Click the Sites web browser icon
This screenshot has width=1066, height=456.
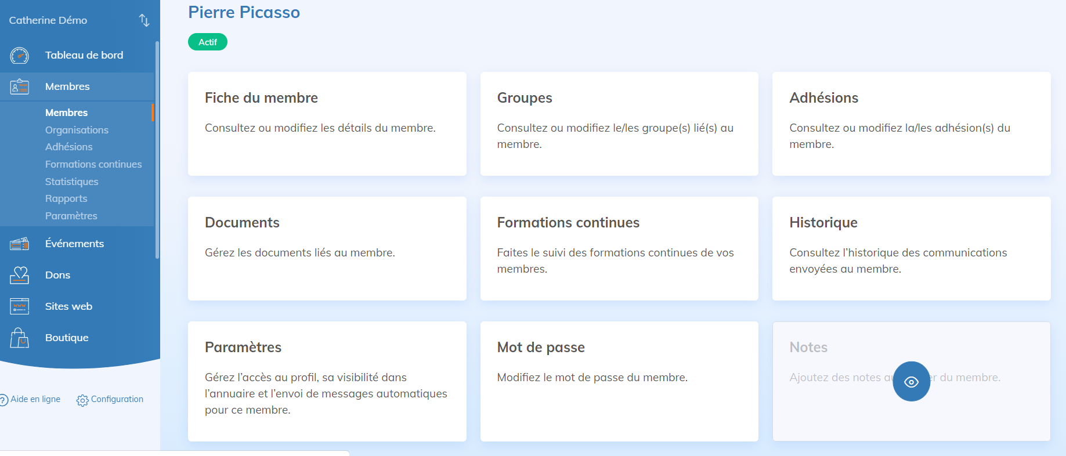coord(19,306)
